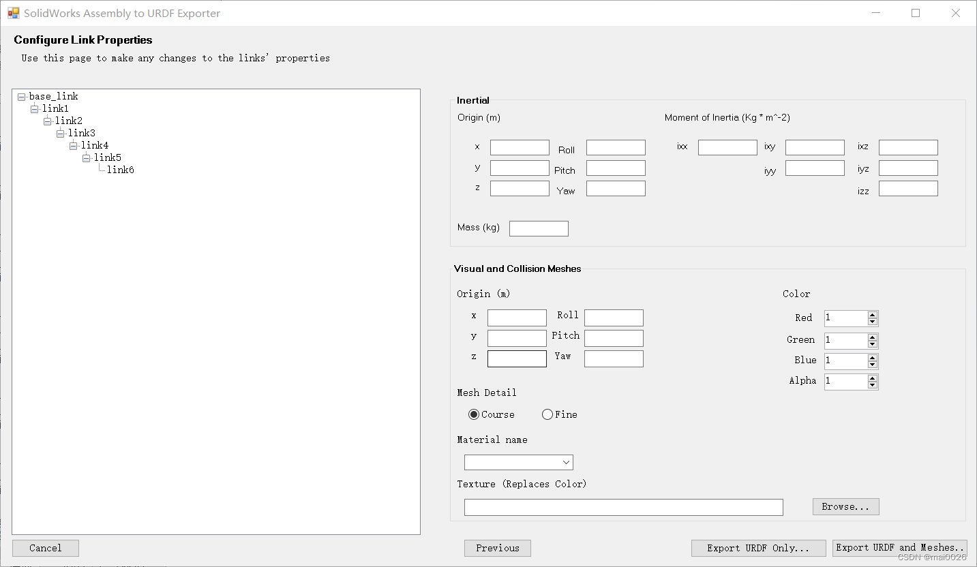Select the Fine mesh detail option
Image resolution: width=977 pixels, height=567 pixels.
coord(547,414)
